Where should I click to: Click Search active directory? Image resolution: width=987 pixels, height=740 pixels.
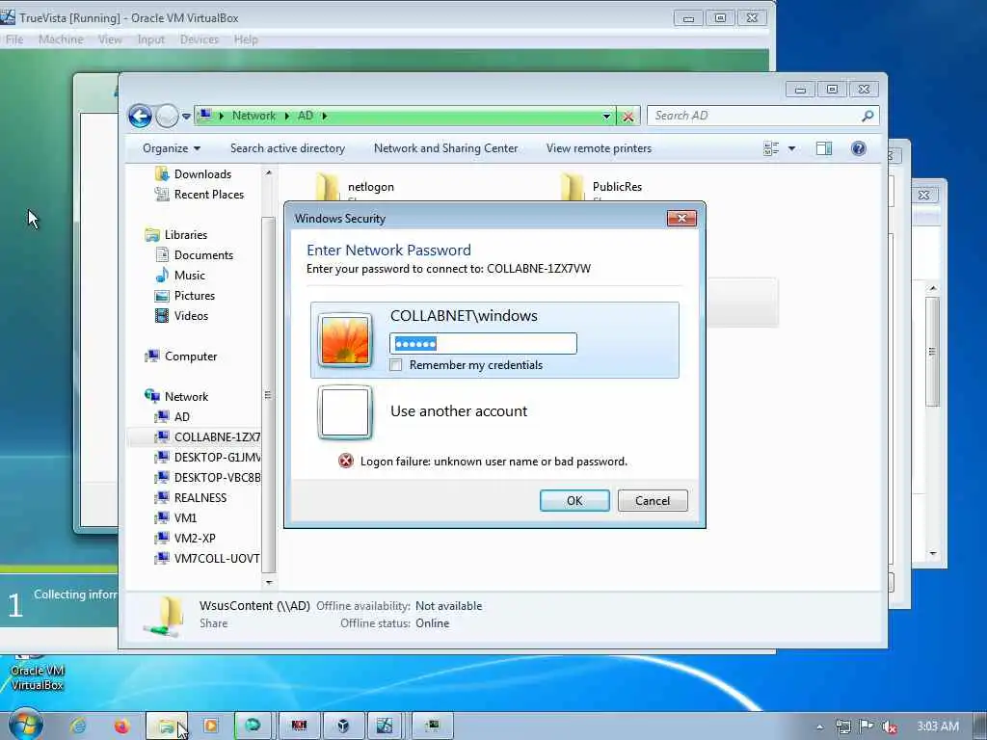[x=287, y=148]
